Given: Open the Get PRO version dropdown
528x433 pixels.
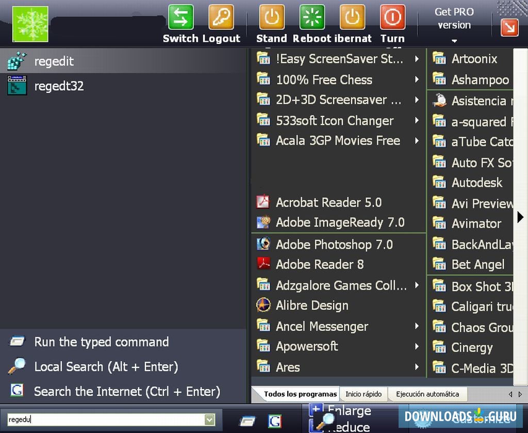Looking at the screenshot, I should [454, 41].
